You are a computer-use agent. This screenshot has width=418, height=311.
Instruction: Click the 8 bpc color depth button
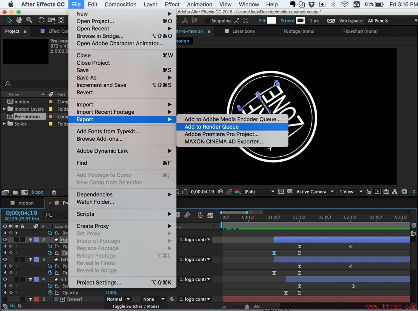point(37,193)
